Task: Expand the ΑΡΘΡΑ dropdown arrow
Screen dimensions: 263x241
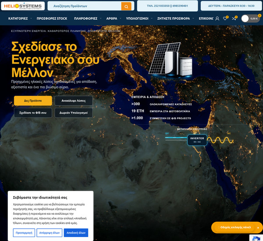Action: click(121, 18)
